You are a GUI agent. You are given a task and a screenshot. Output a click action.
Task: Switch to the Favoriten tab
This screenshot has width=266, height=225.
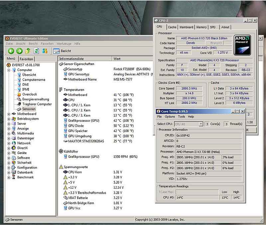[26, 59]
